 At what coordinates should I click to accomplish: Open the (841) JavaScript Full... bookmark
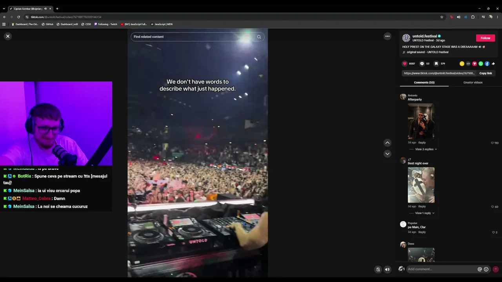pyautogui.click(x=134, y=24)
